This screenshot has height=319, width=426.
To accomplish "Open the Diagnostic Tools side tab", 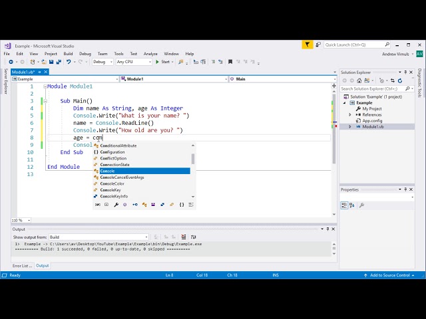I will pyautogui.click(x=419, y=82).
